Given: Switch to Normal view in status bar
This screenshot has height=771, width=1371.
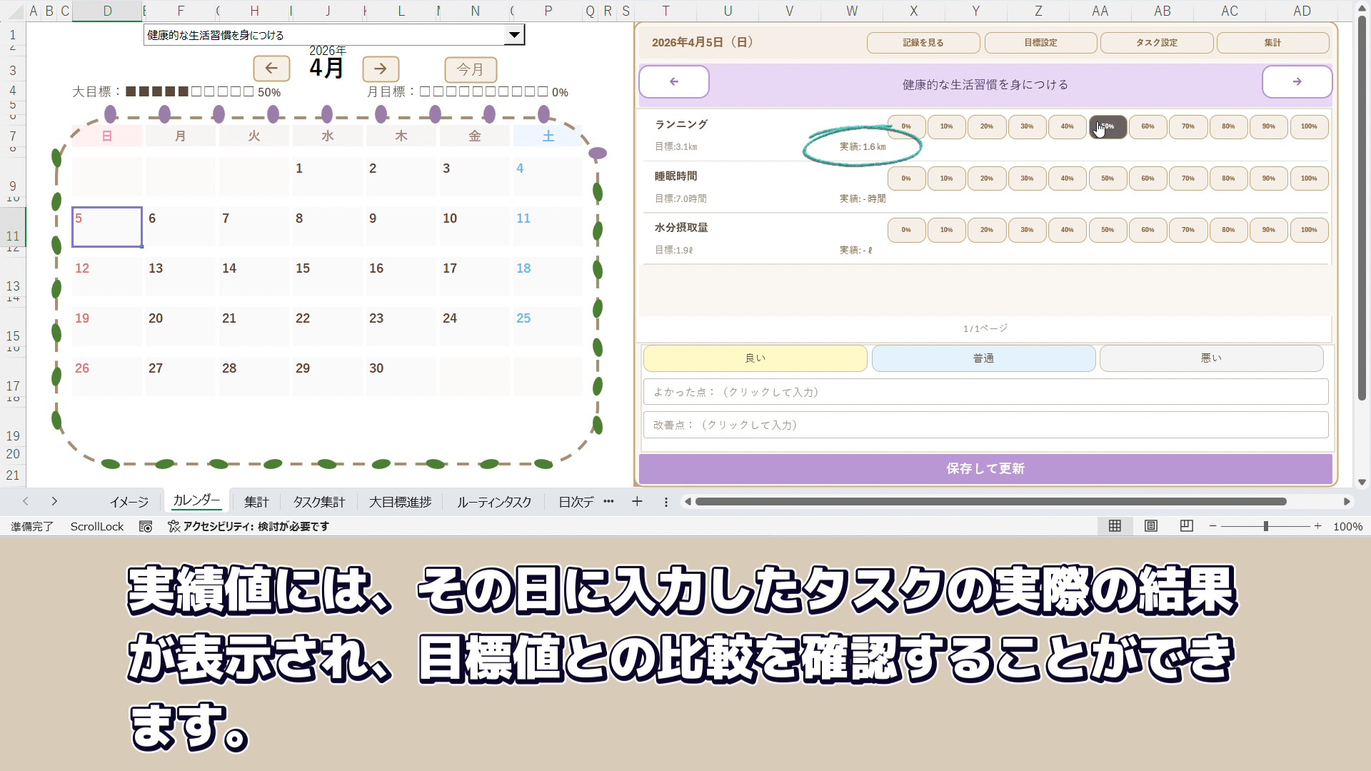Looking at the screenshot, I should (1115, 526).
